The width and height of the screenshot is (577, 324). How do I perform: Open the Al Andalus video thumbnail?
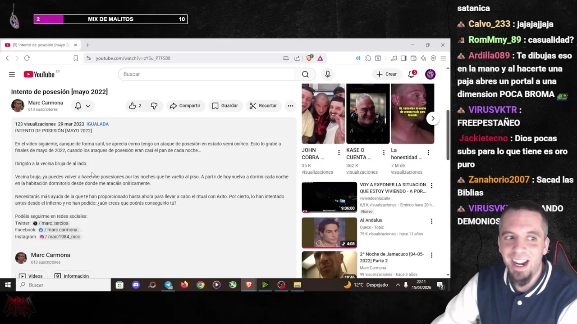[329, 233]
